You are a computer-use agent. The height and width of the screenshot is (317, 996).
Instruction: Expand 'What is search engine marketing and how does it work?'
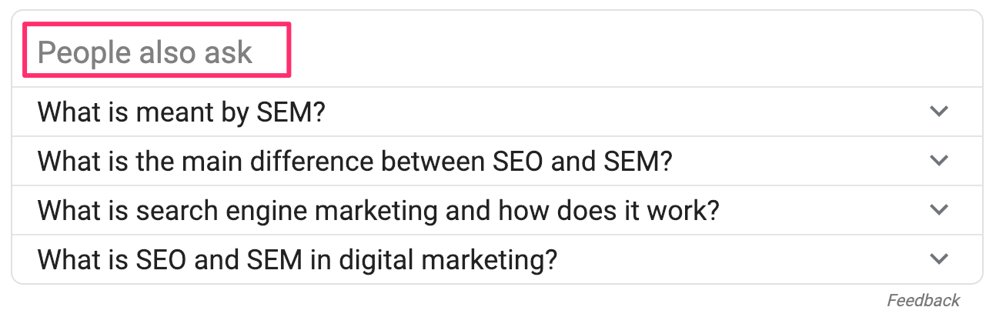coord(378,210)
